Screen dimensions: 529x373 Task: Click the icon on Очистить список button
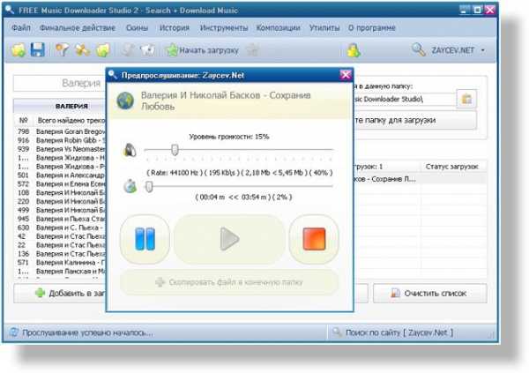point(395,293)
